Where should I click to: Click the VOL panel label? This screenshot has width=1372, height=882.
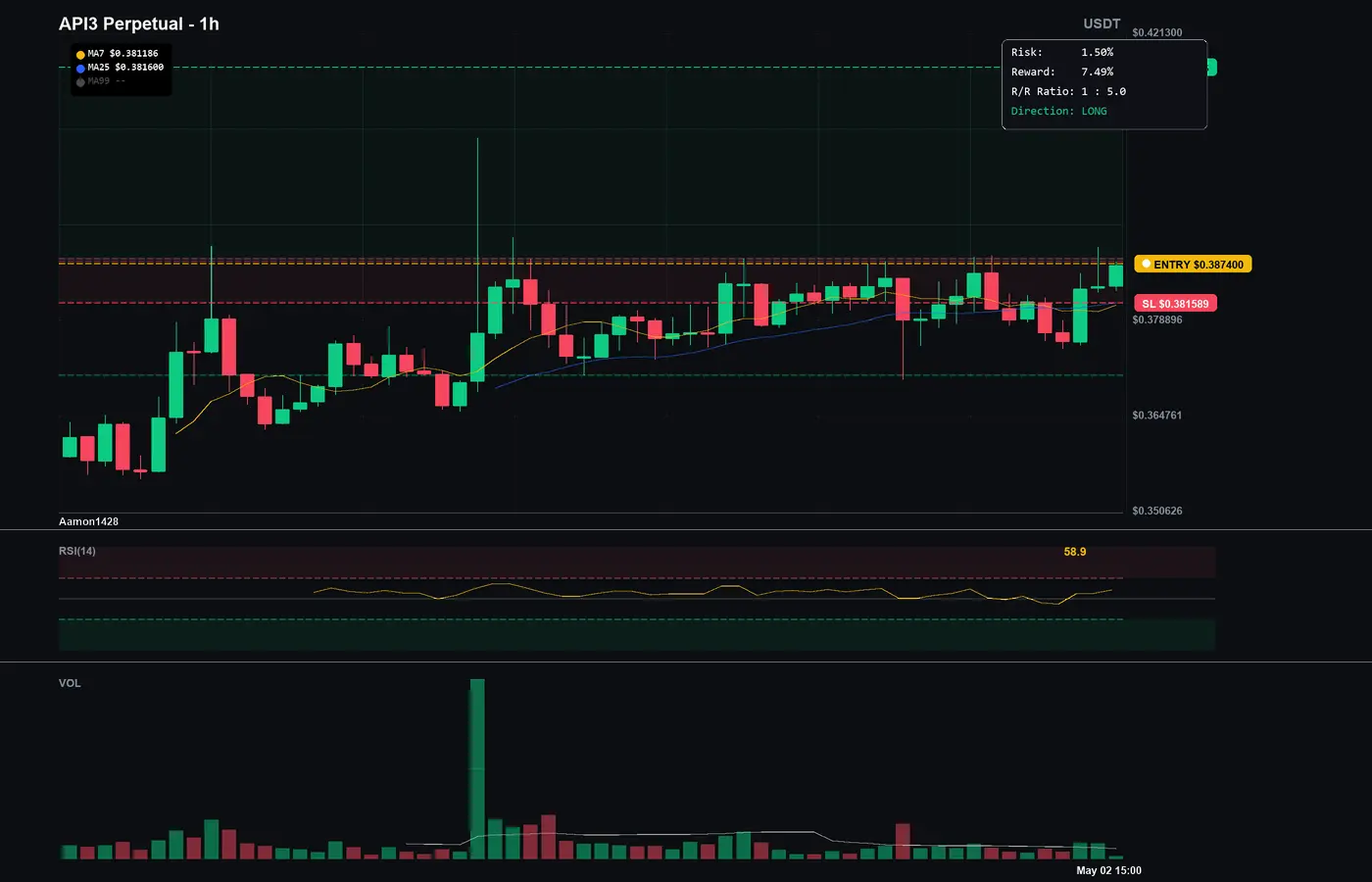[70, 683]
